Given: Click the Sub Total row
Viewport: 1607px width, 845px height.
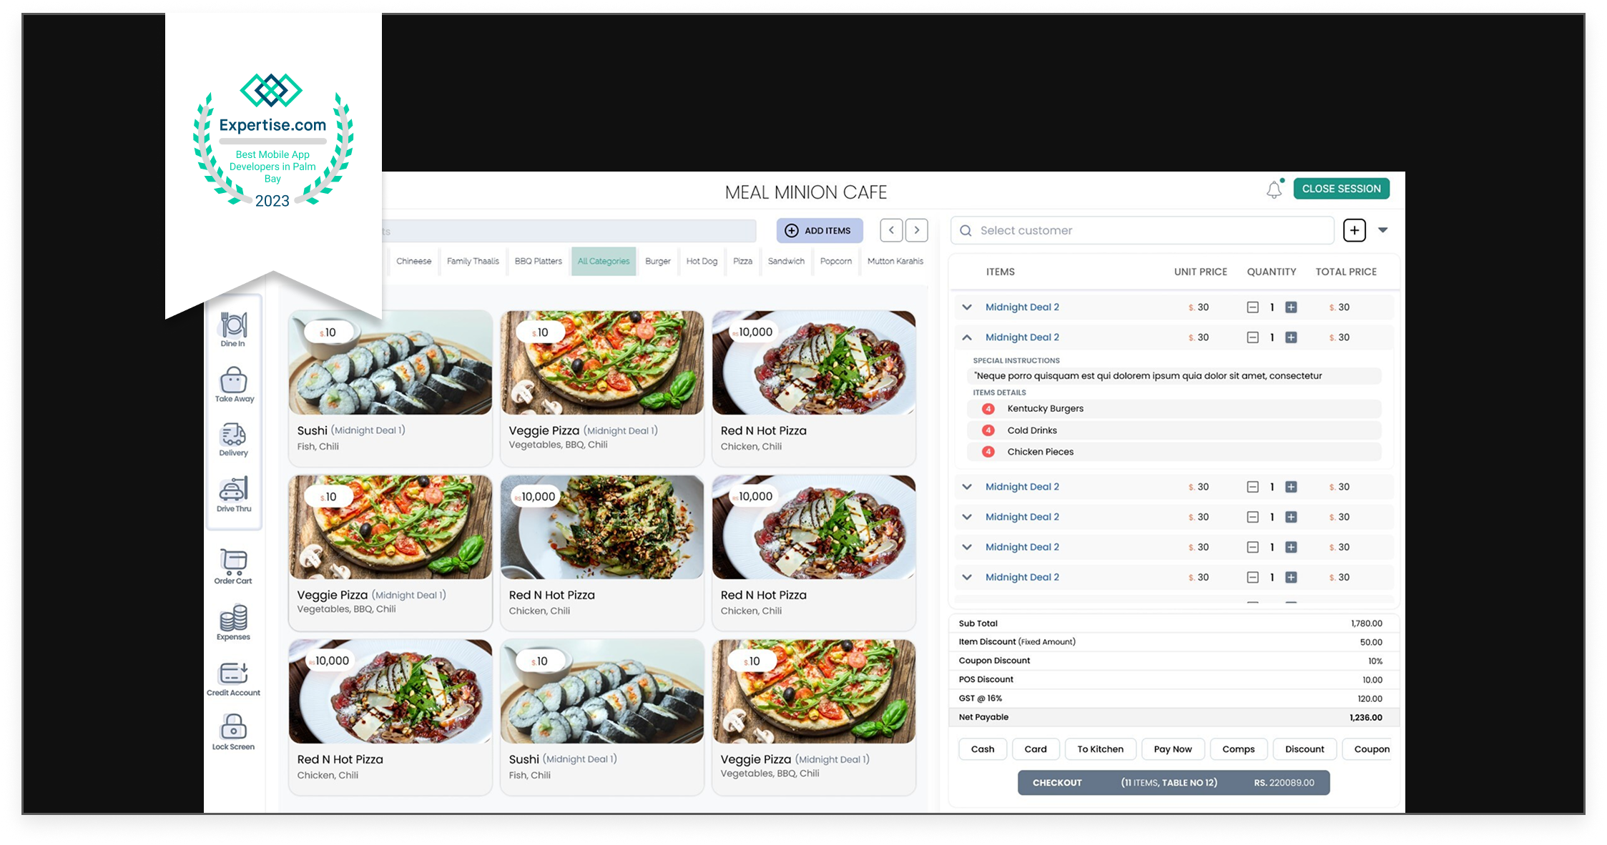Looking at the screenshot, I should pos(1174,623).
